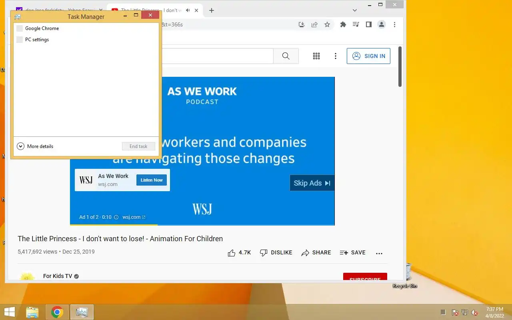
Task: Open the Windows Start button
Action: [x=9, y=312]
